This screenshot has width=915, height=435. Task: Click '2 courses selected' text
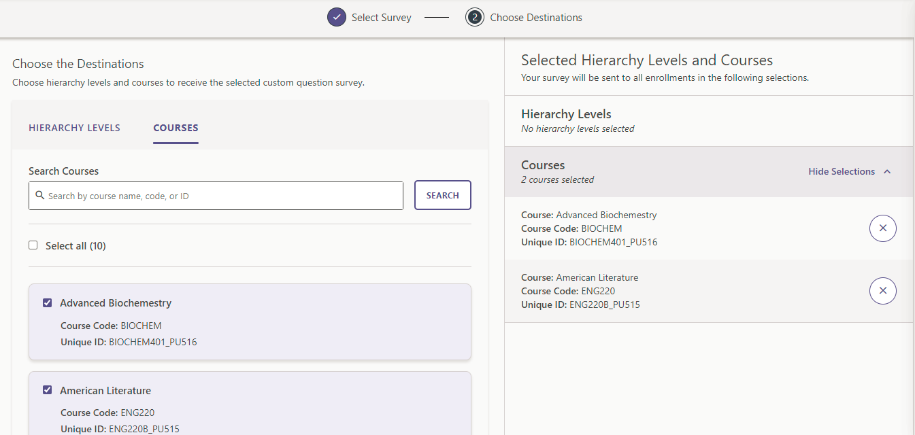tap(557, 180)
